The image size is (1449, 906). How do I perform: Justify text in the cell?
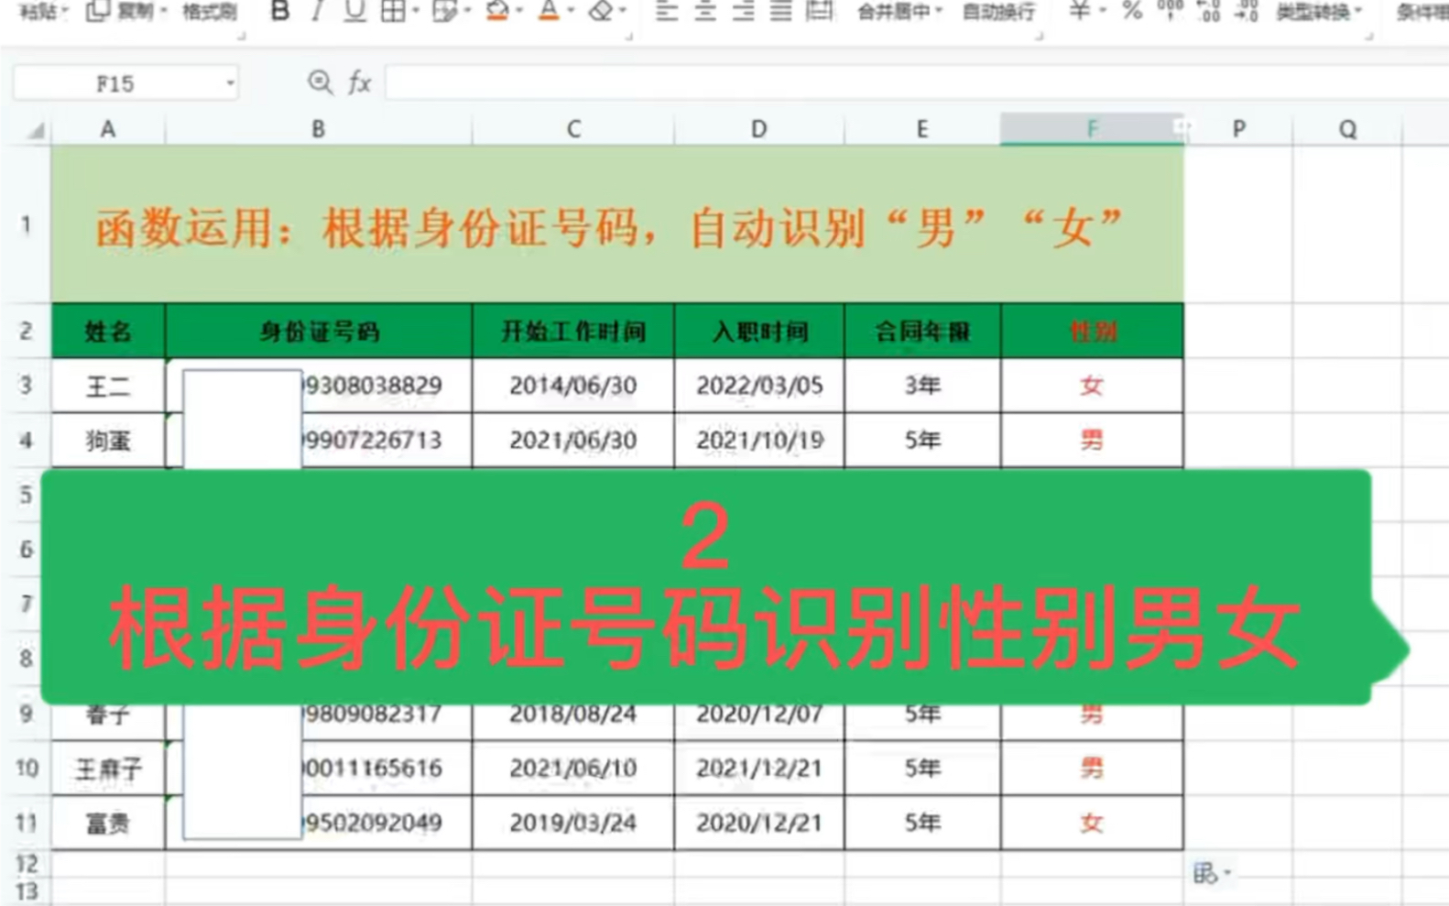coord(780,11)
